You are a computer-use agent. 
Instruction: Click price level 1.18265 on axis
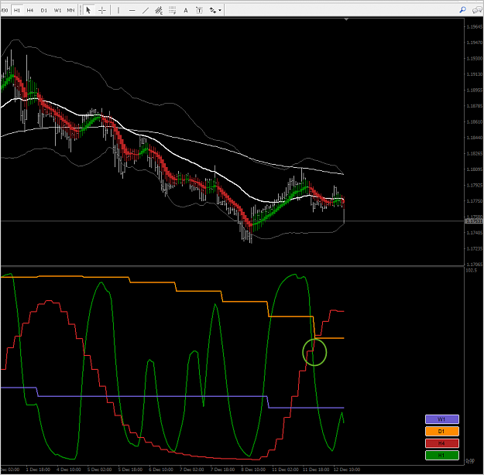click(x=474, y=154)
